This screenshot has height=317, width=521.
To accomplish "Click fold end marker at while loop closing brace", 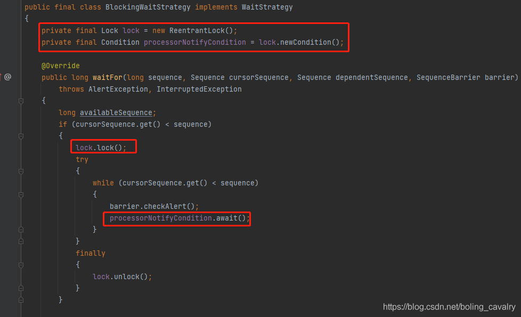I will coord(21,229).
